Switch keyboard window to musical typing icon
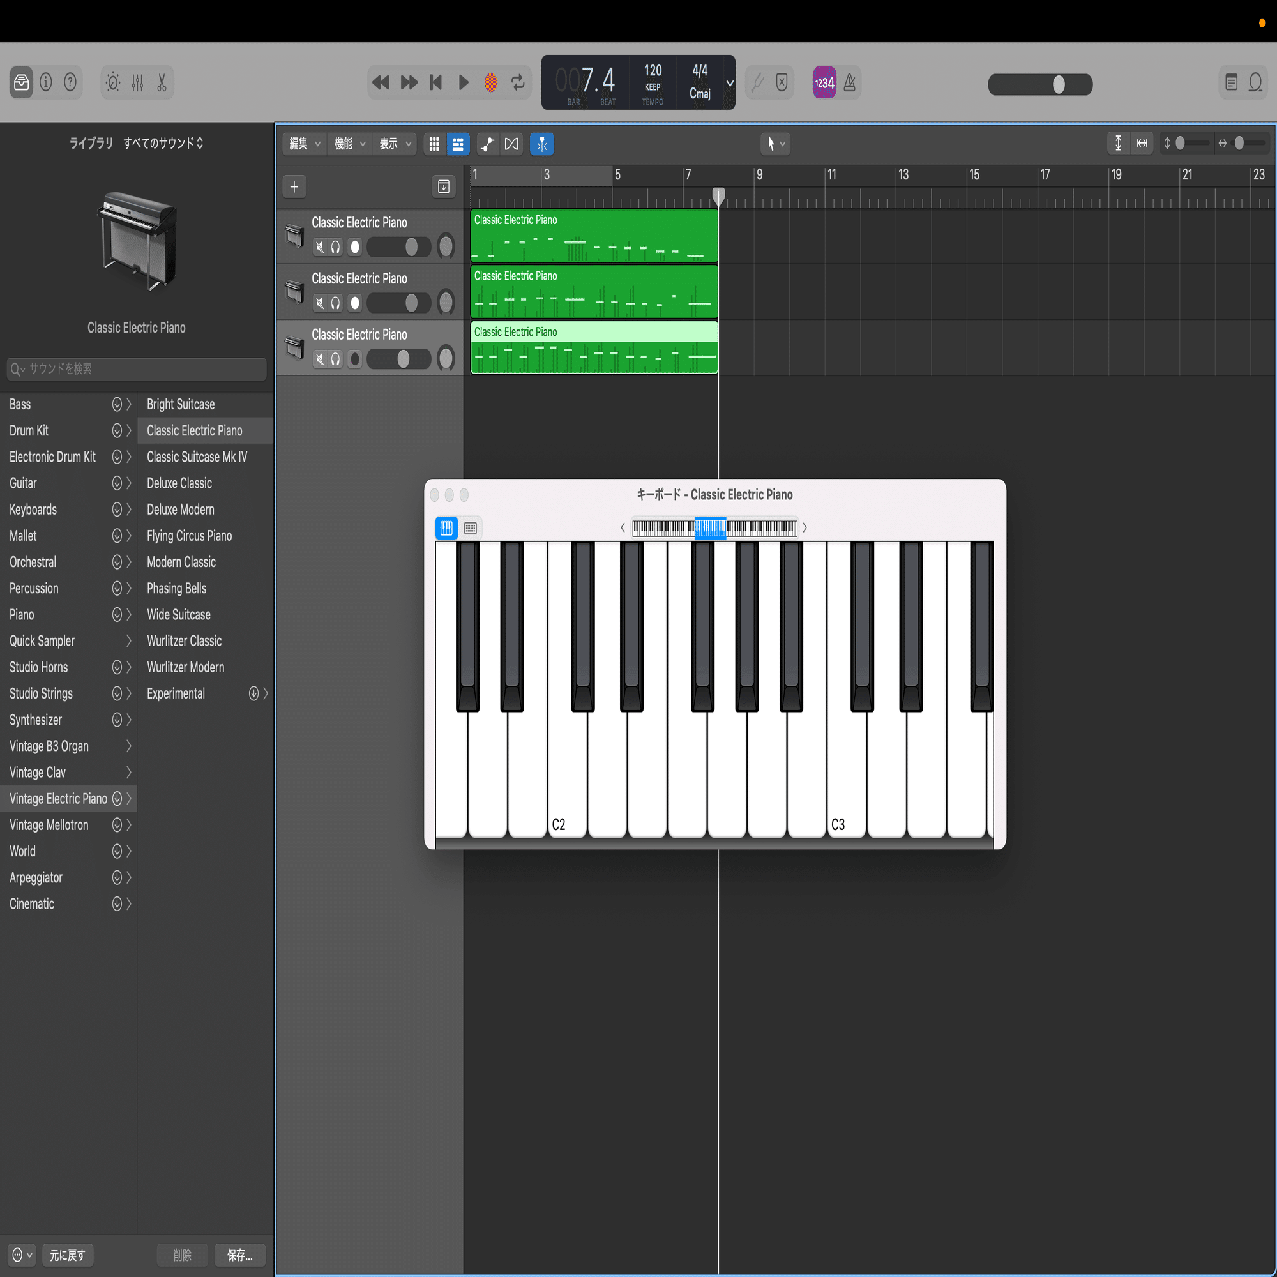The image size is (1277, 1277). (x=470, y=527)
